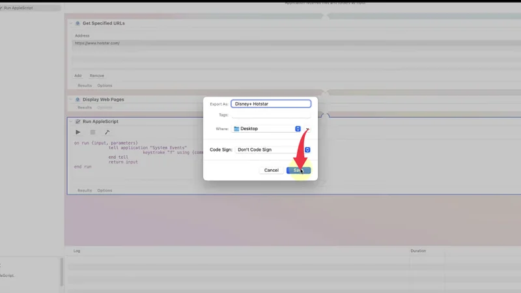
Task: Click the Save button in export dialog
Action: [x=298, y=170]
